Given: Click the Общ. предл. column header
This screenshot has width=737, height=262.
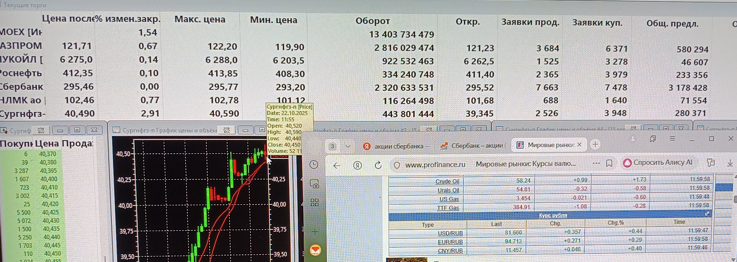Looking at the screenshot, I should click(x=672, y=24).
